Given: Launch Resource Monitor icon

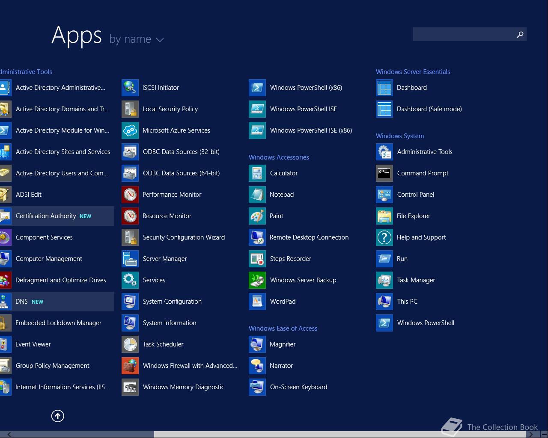Looking at the screenshot, I should click(x=130, y=216).
